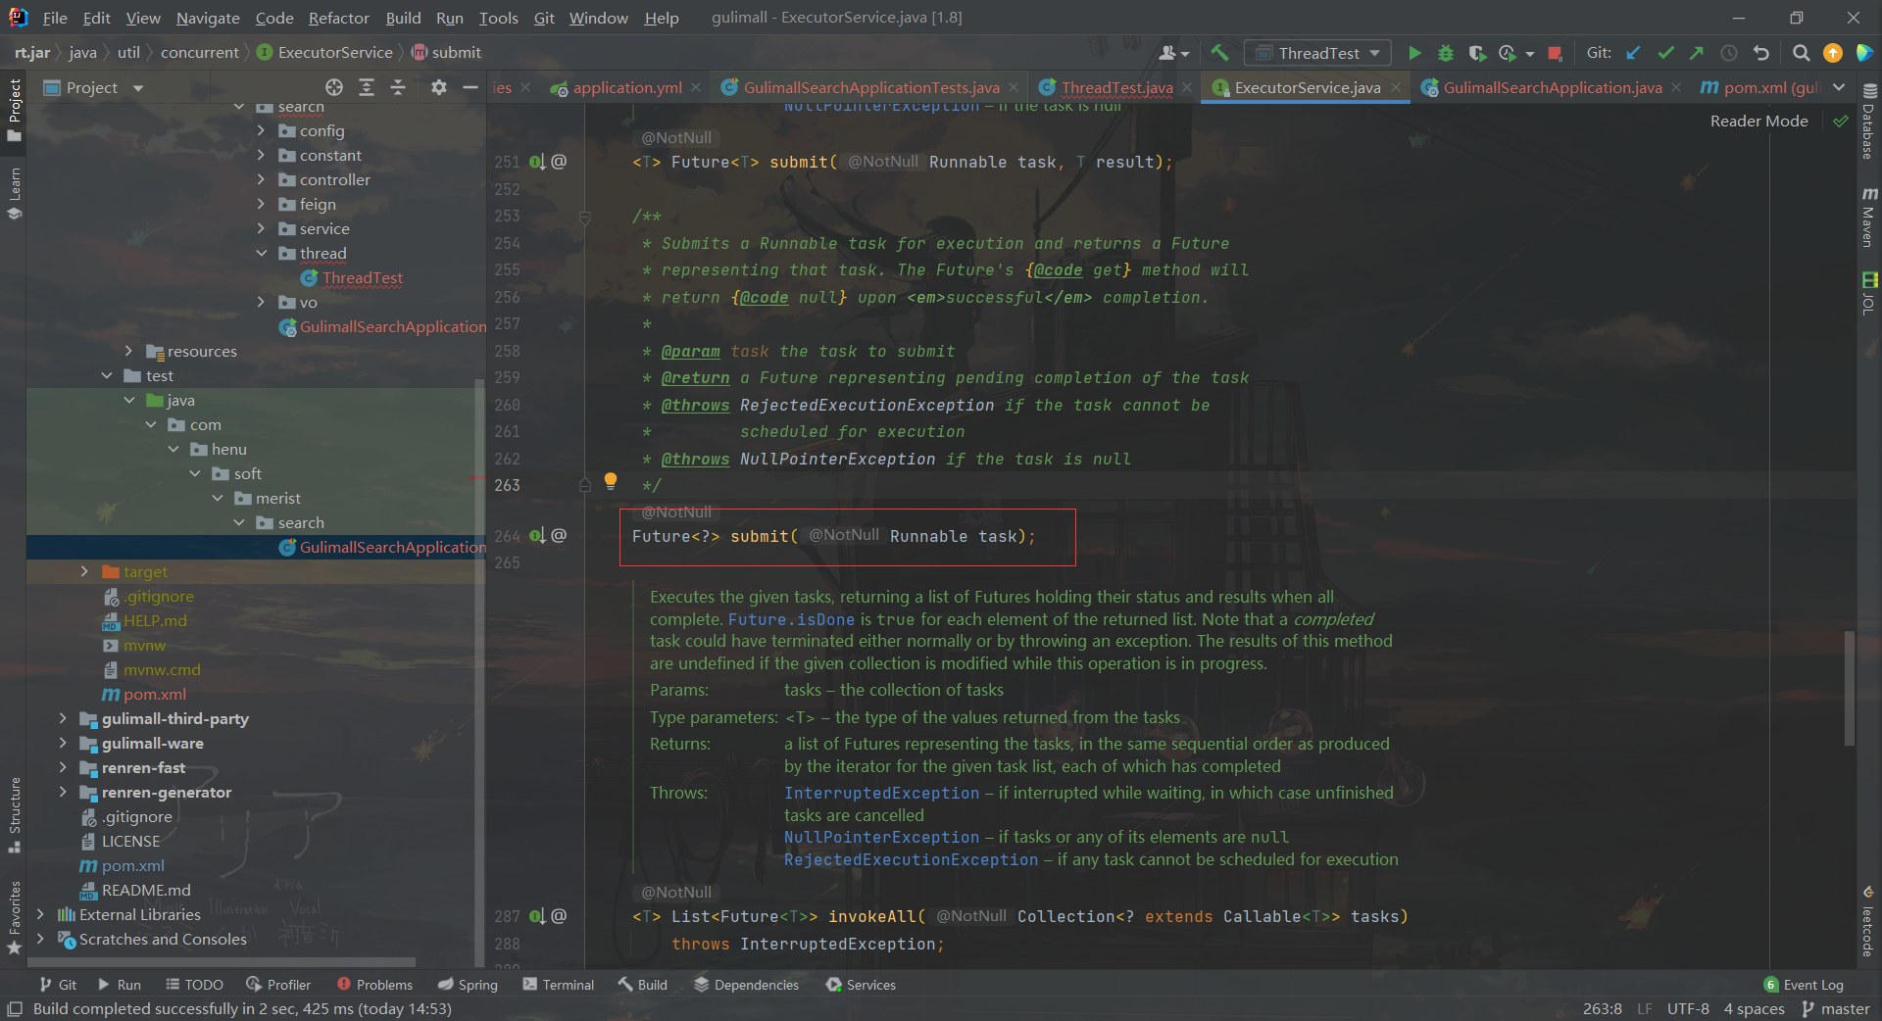Click InterruptedException doc link
This screenshot has height=1021, width=1882.
click(x=881, y=793)
